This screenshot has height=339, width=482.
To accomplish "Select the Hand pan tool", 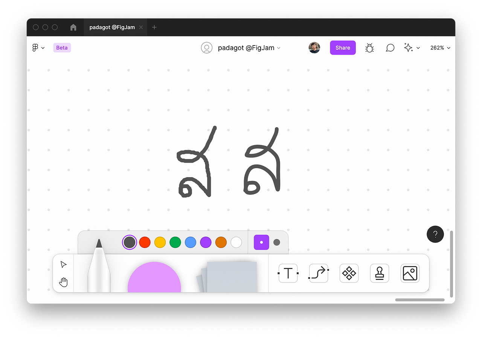I will [63, 282].
